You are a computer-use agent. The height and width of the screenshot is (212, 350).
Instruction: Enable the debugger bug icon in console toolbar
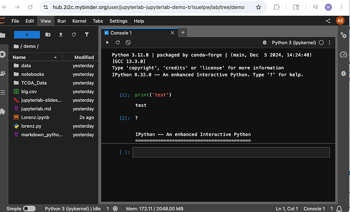point(264,43)
